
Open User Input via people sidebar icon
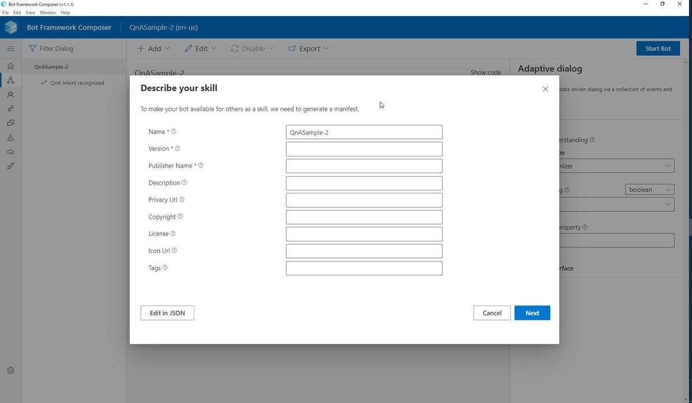click(10, 109)
